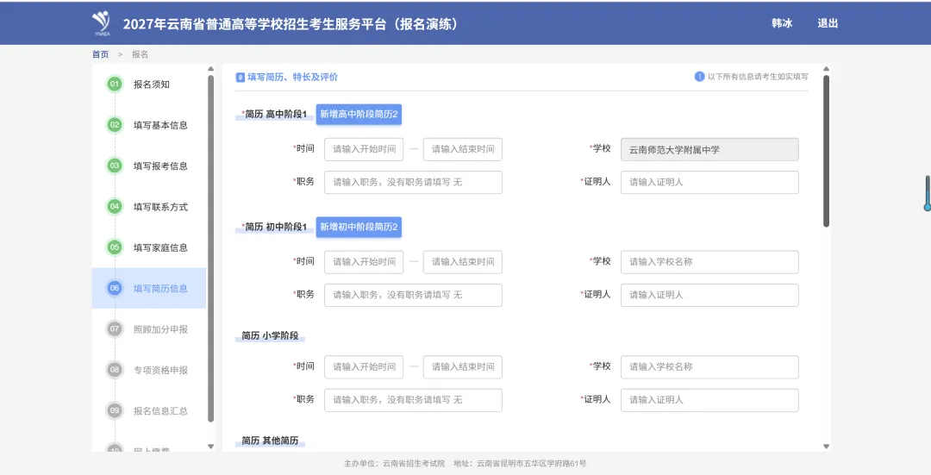Screen dimensions: 931x475
Task: Select step 01 circle icon for 报名须知
Action: point(115,84)
